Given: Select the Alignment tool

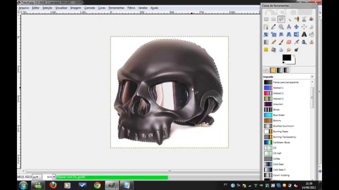Looking at the screenshot, I should (304, 27).
